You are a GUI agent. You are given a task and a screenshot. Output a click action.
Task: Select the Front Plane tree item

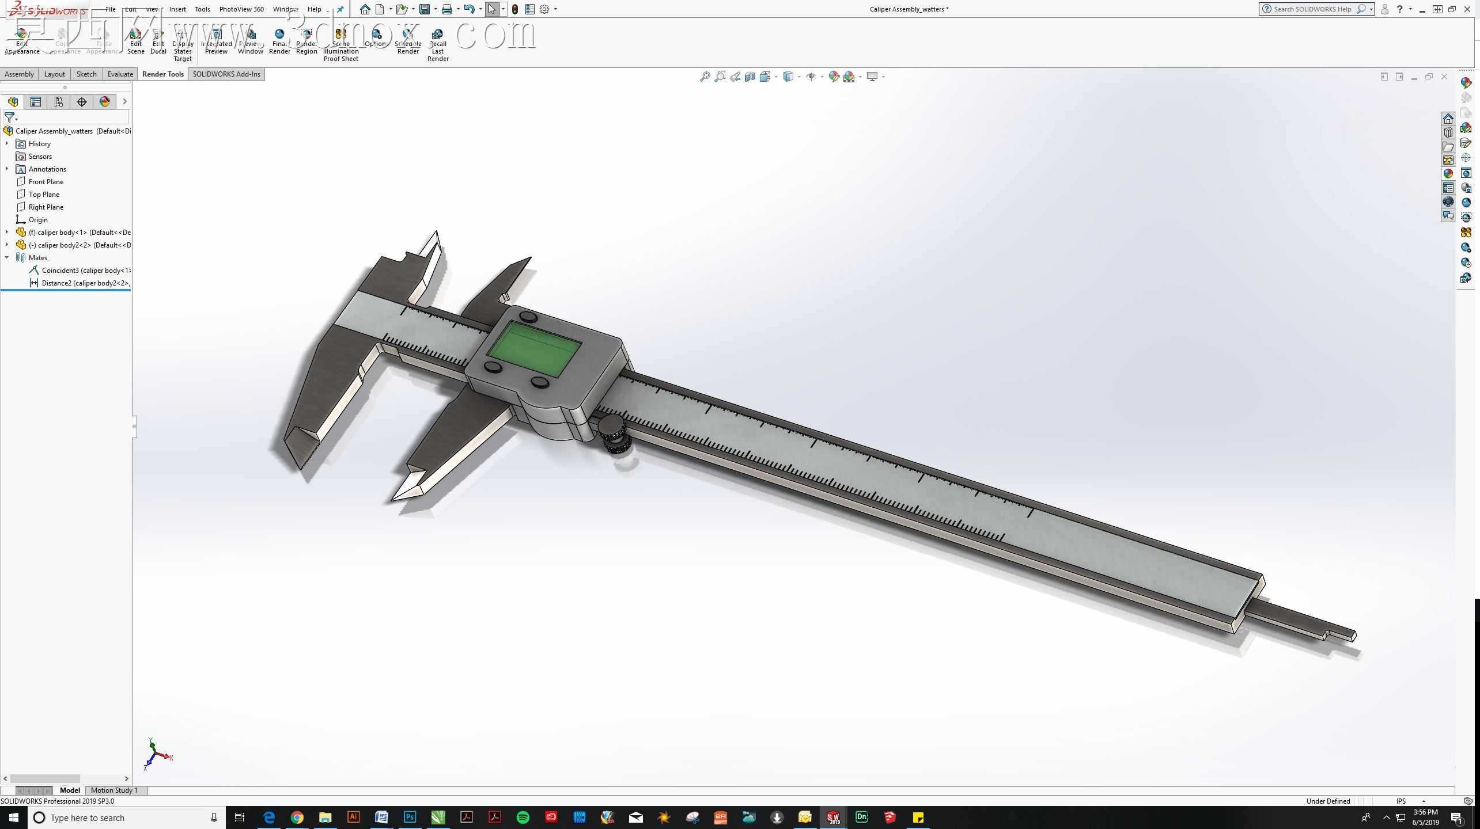click(x=40, y=182)
